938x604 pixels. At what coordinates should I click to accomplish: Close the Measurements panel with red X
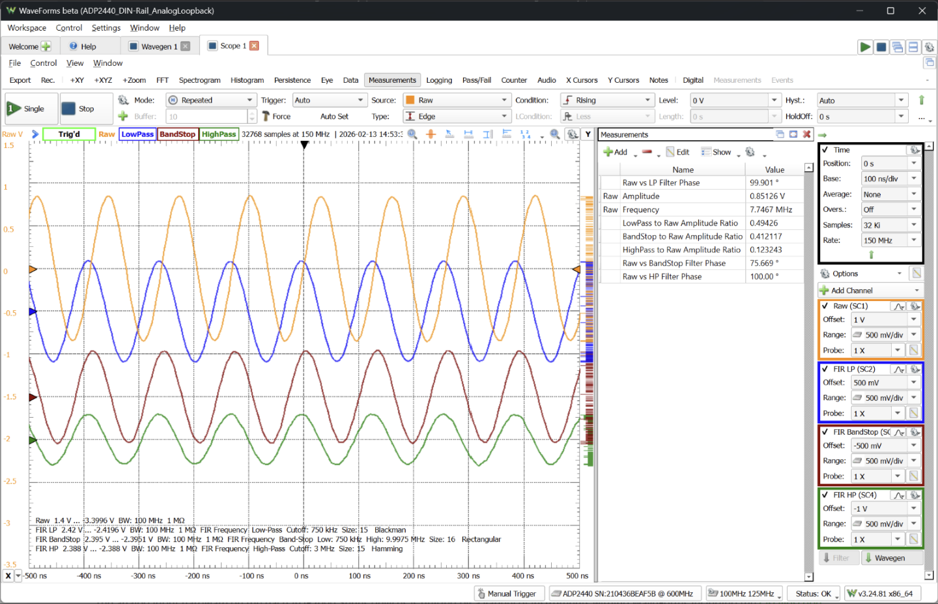coord(806,134)
